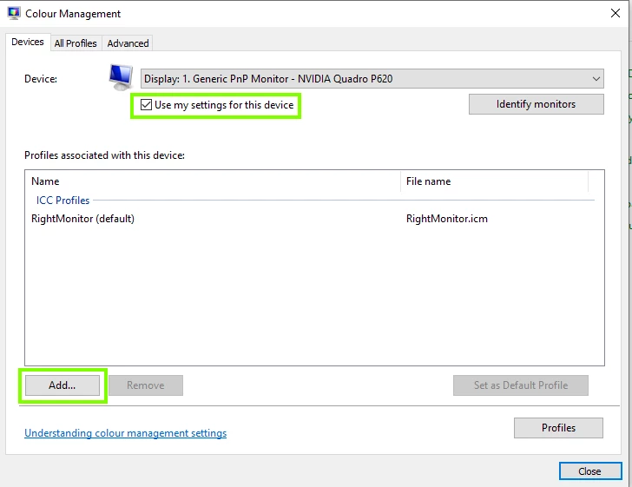Click the ICC Profiles group header

[63, 201]
